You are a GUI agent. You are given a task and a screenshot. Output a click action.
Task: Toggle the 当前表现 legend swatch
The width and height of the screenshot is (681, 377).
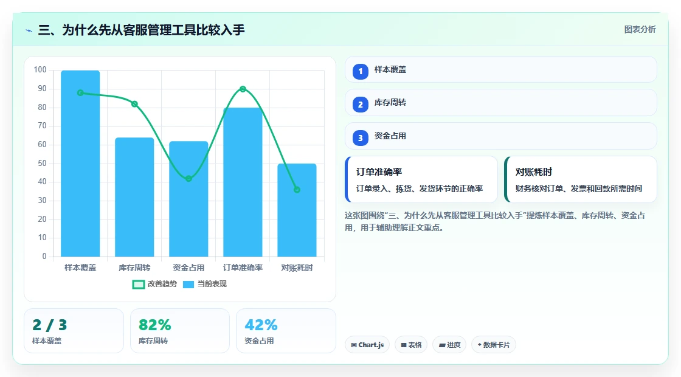188,285
